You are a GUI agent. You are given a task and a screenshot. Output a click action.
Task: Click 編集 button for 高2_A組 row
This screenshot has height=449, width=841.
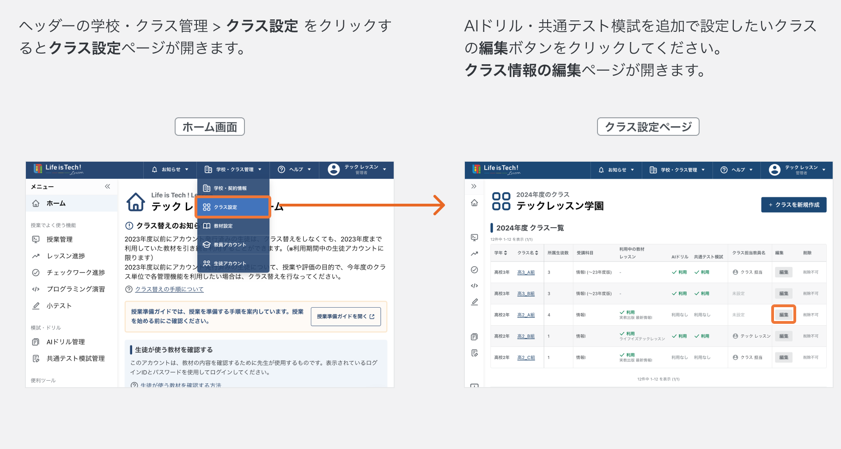point(784,315)
